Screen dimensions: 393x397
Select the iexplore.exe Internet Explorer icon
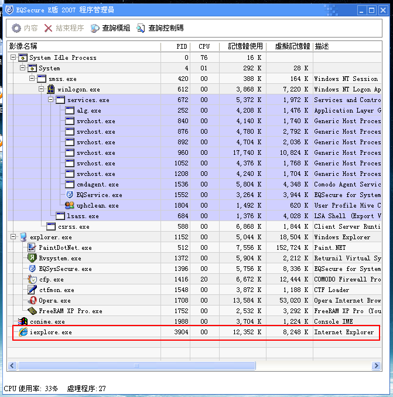[x=23, y=332]
